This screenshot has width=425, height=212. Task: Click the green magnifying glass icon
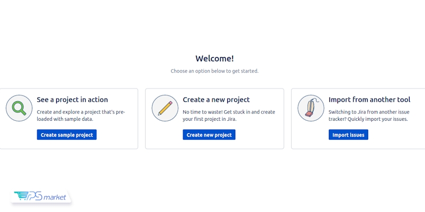click(x=19, y=108)
